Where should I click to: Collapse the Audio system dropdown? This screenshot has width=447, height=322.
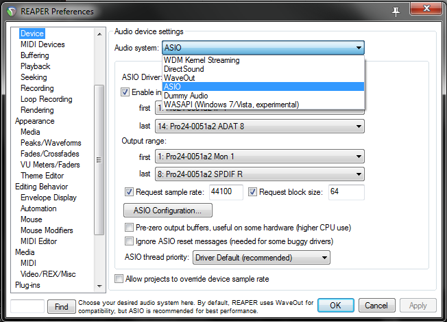click(x=263, y=48)
